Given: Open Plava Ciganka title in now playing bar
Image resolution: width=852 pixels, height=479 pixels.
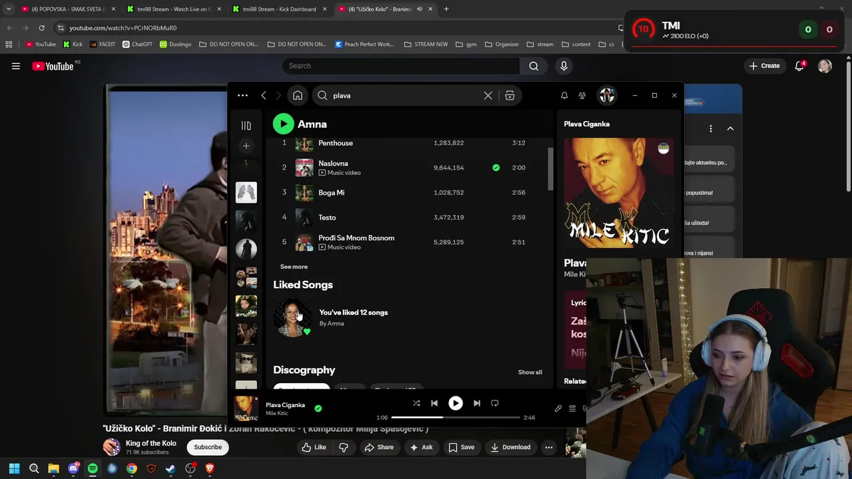Looking at the screenshot, I should (285, 404).
